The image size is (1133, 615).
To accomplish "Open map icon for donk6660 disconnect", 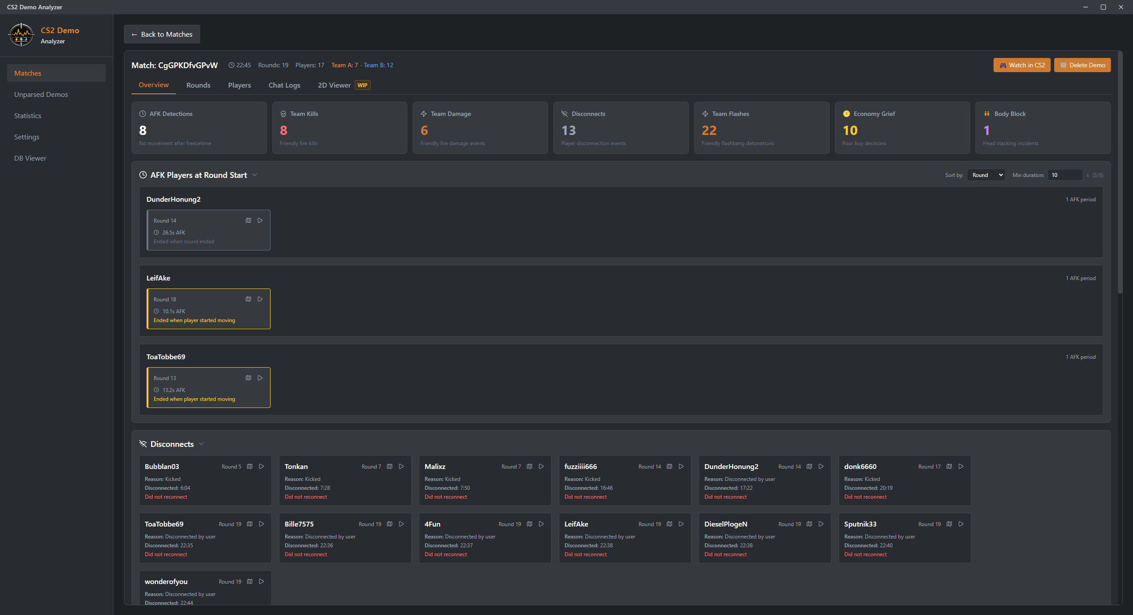I will [x=949, y=466].
